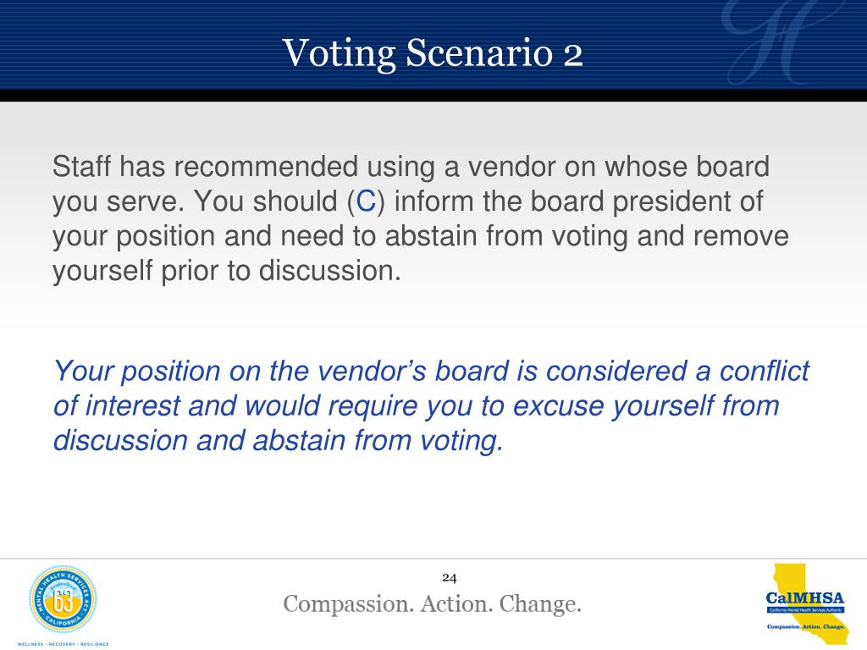Select the slide title Voting Scenario 2
This screenshot has height=650, width=867.
coord(433,53)
